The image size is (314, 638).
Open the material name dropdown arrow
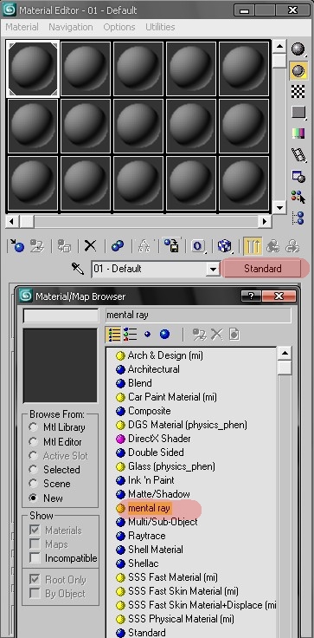tap(213, 269)
